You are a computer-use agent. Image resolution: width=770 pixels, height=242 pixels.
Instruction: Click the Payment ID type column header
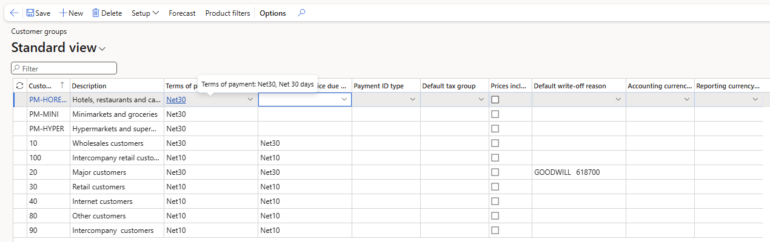pos(386,86)
